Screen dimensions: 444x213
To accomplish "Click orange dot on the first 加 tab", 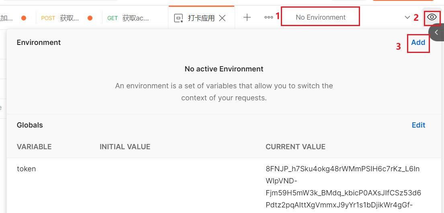I will coord(24,18).
